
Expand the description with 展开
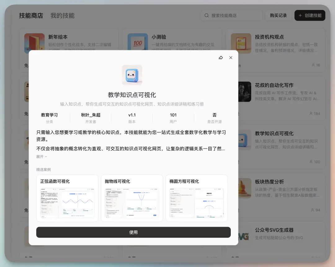[42, 157]
